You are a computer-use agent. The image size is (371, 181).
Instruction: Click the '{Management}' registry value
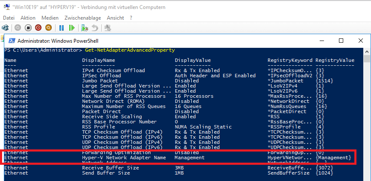pos(333,158)
